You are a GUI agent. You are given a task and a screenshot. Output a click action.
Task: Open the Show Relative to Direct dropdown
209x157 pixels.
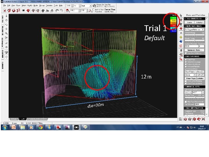click(194, 72)
